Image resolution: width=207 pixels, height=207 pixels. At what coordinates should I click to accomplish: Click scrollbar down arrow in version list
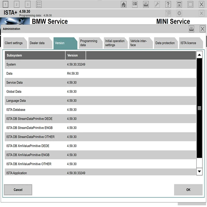click(x=199, y=172)
